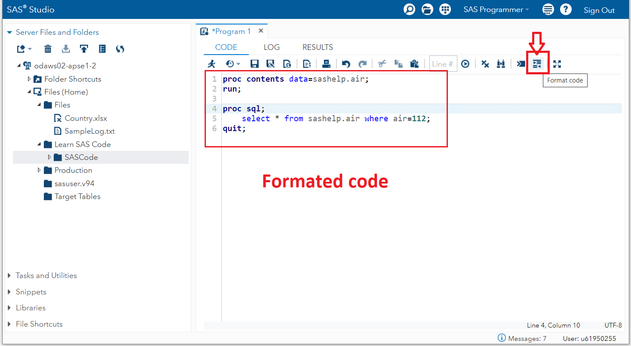Click the program summary page icon
Screen dimensions: 631x346
tap(306, 64)
